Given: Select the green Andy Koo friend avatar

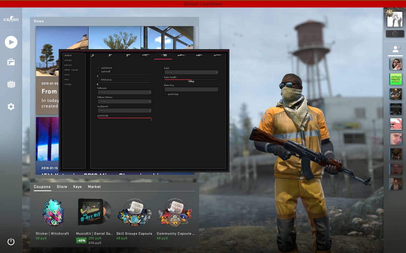Looking at the screenshot, I should 396,79.
